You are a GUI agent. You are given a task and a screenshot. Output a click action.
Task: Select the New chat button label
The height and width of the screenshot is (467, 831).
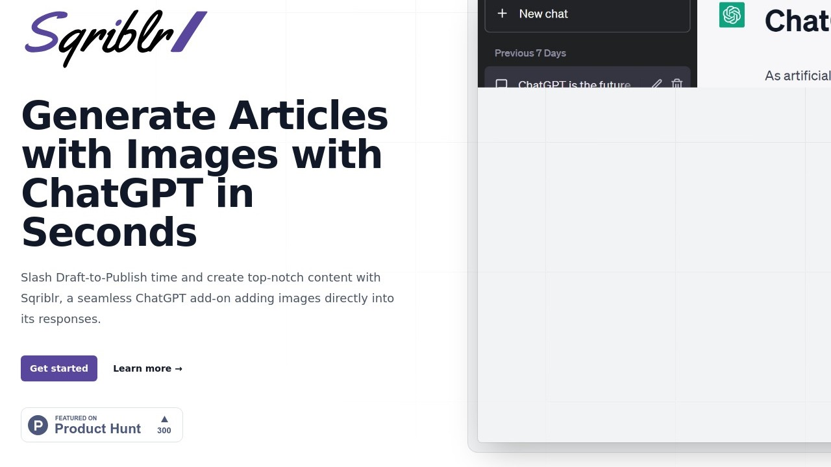[543, 14]
